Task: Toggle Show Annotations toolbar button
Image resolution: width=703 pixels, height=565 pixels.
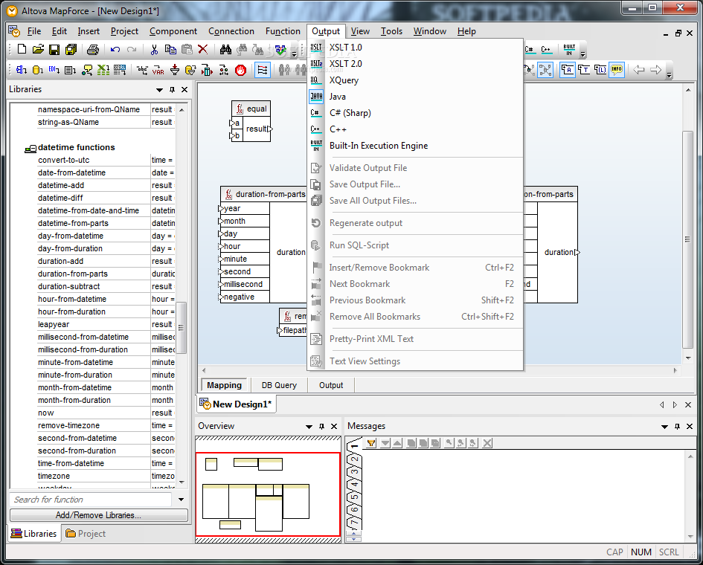Action: click(x=568, y=70)
